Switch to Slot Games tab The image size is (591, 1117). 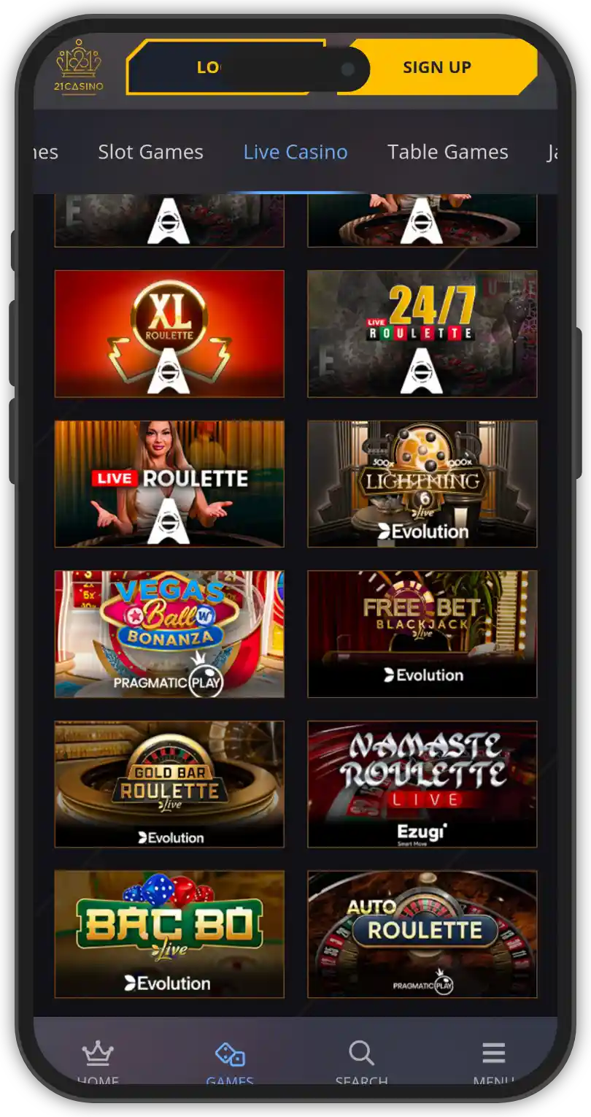151,152
